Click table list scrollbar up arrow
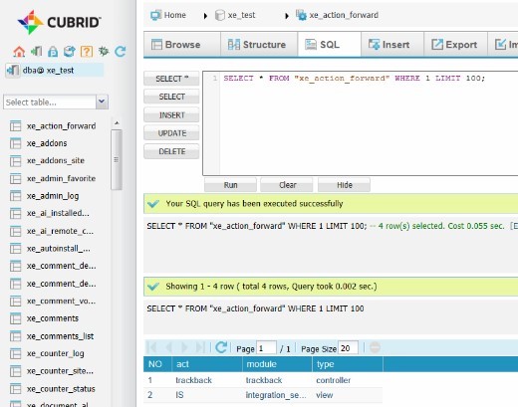The width and height of the screenshot is (518, 407). click(117, 122)
